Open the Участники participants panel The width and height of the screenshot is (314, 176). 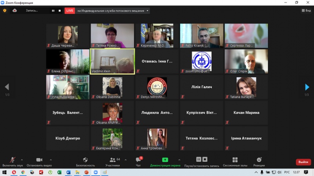point(113,160)
